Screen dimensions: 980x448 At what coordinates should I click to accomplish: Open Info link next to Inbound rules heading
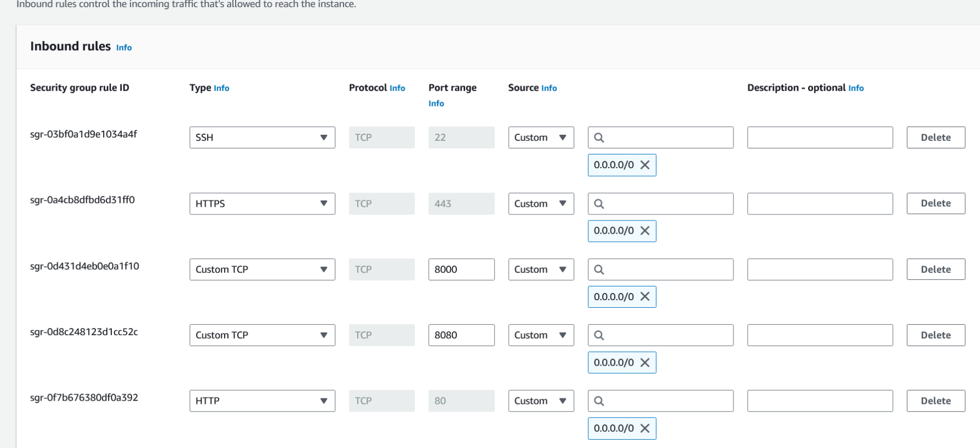point(124,47)
